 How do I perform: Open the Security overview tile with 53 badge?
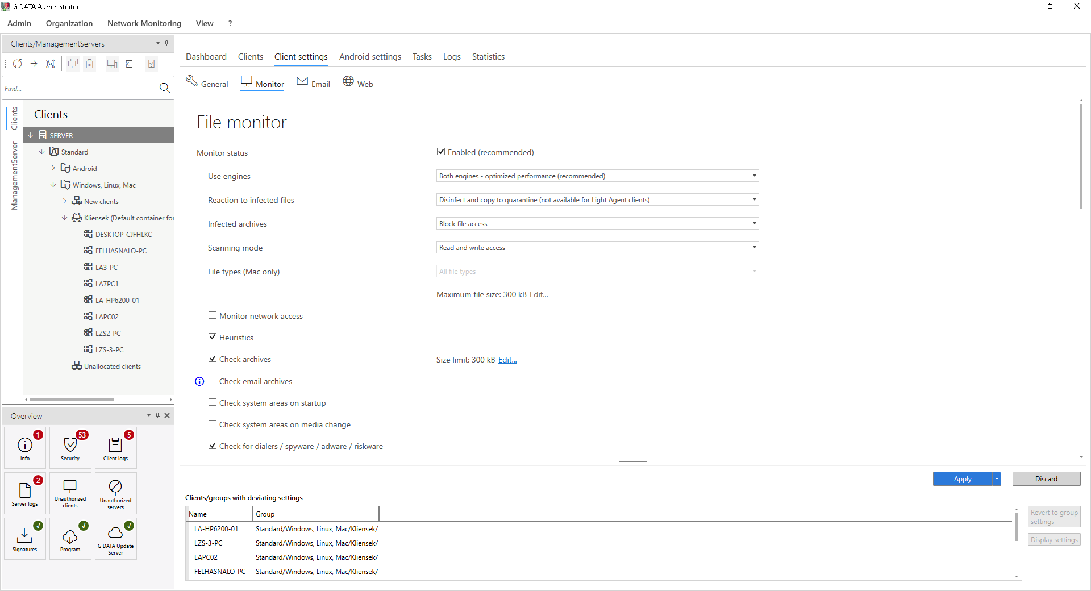(70, 448)
